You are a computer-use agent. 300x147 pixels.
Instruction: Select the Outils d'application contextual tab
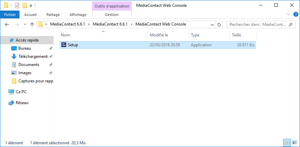112,6
